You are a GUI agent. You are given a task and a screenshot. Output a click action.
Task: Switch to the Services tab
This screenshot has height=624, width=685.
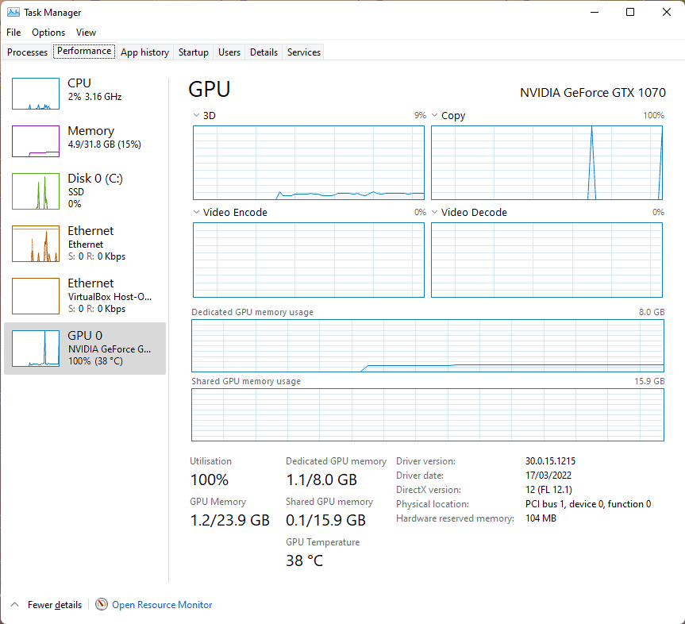[x=304, y=52]
